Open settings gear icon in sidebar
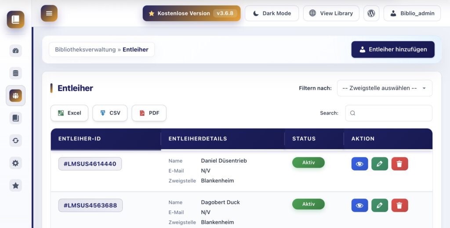Screen dimensions: 450x228 pyautogui.click(x=15, y=163)
